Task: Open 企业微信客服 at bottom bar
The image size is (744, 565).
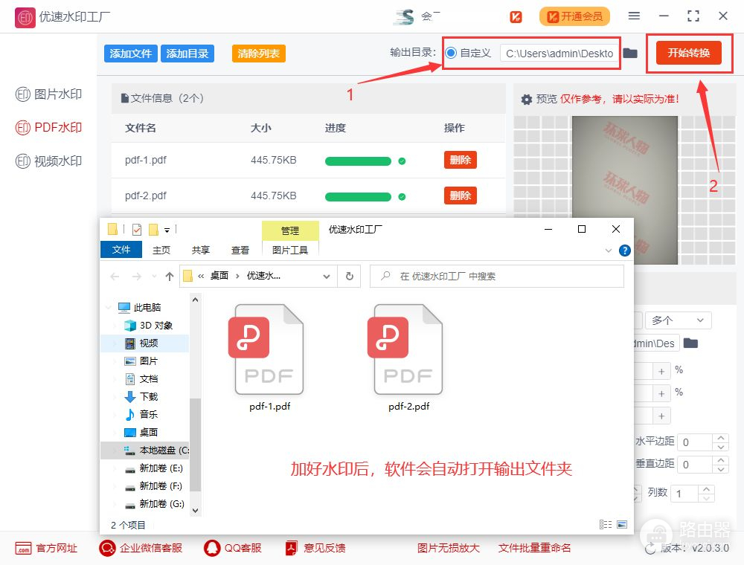Action: pyautogui.click(x=141, y=548)
